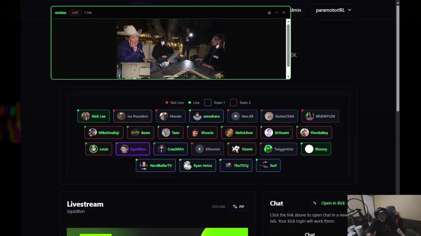Click Loulz's avatar icon
The height and width of the screenshot is (236, 421).
tap(93, 149)
